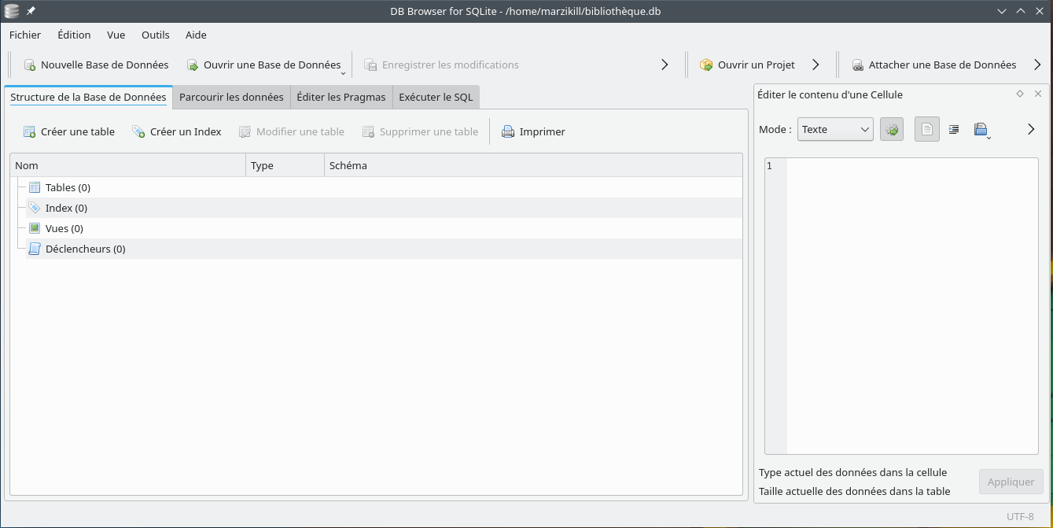This screenshot has width=1053, height=528.
Task: Click the 'Taille actuelle des données dans la table' text
Action: pyautogui.click(x=855, y=491)
